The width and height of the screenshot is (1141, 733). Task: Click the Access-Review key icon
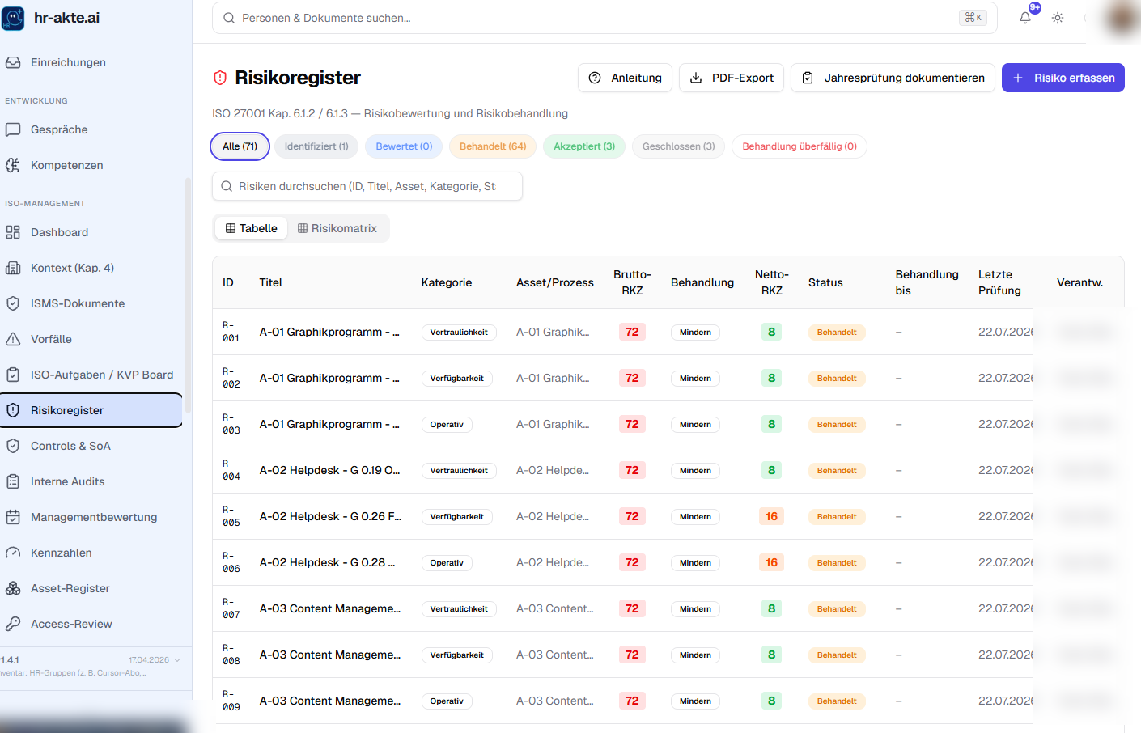[x=13, y=624]
